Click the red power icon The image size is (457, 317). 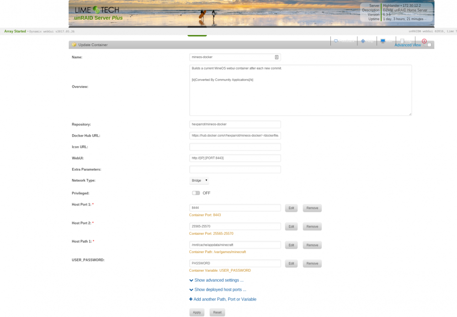click(x=424, y=41)
